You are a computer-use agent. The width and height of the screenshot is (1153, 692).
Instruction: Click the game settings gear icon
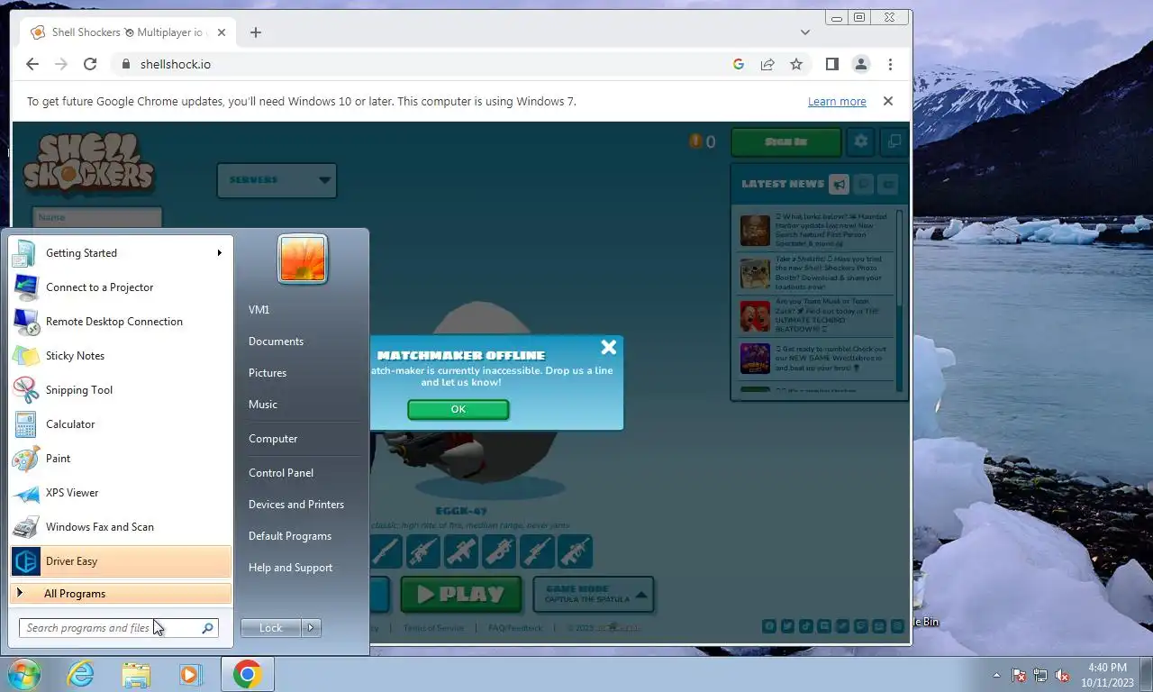pyautogui.click(x=861, y=141)
